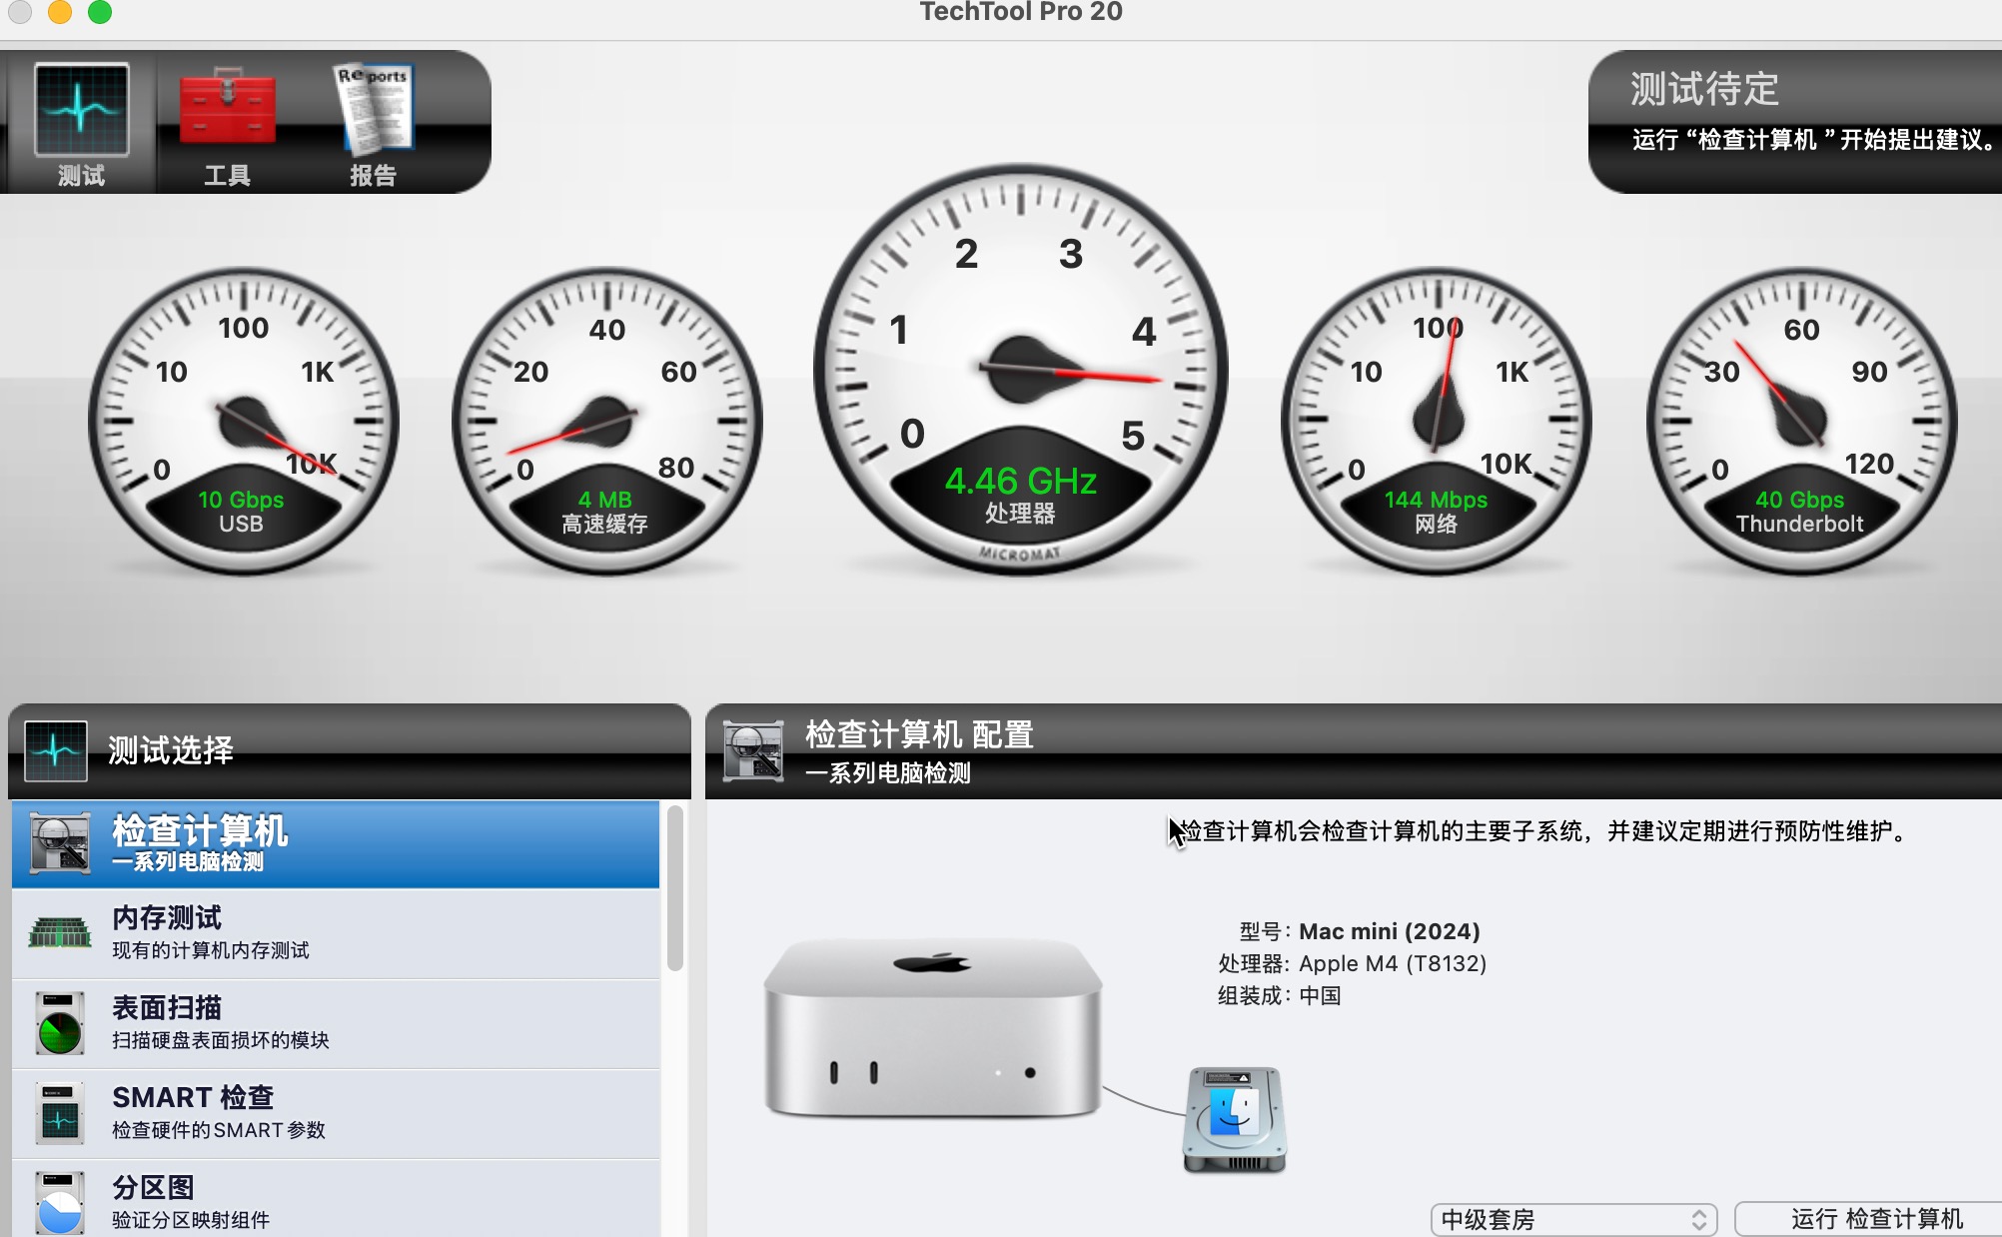Viewport: 2002px width, 1237px height.
Task: Click the yellow minimize window button
Action: (60, 12)
